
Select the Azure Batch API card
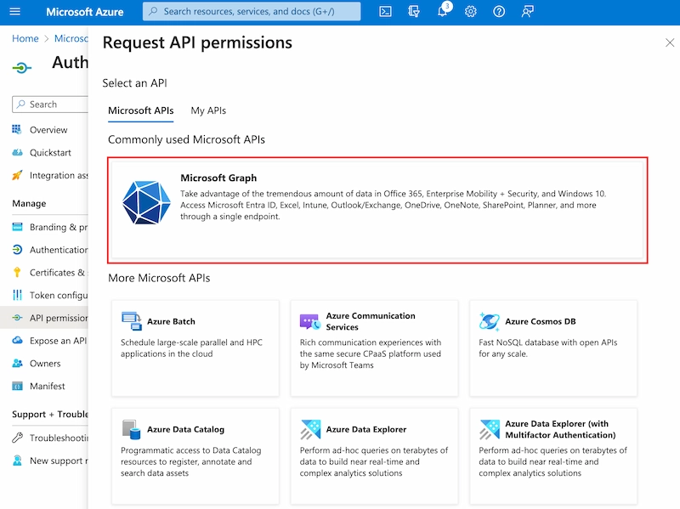(195, 348)
